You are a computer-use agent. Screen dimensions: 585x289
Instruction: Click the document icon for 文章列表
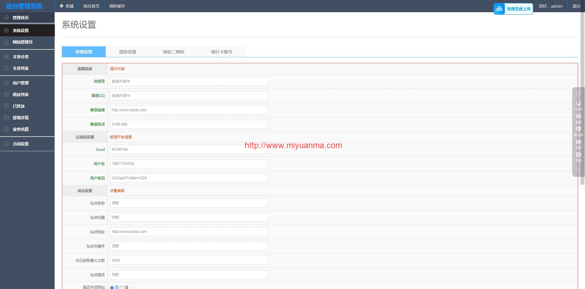[x=6, y=68]
